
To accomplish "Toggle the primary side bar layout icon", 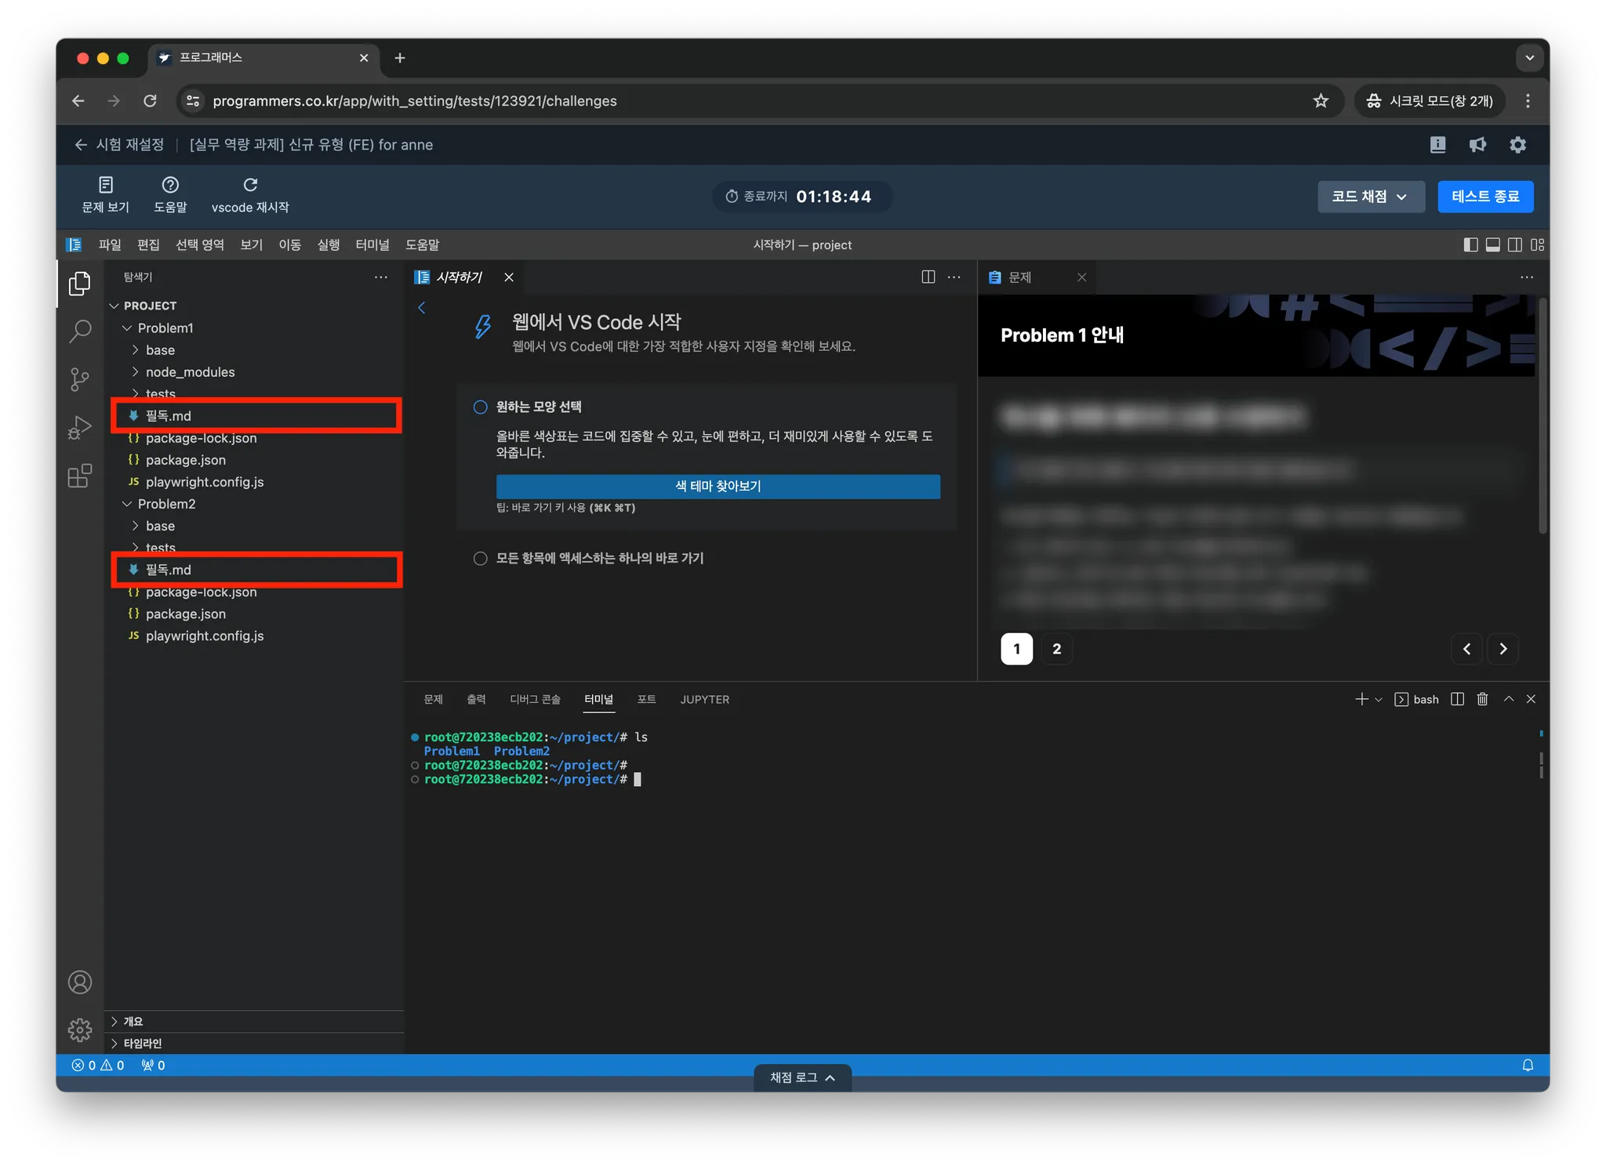I will [x=1470, y=244].
